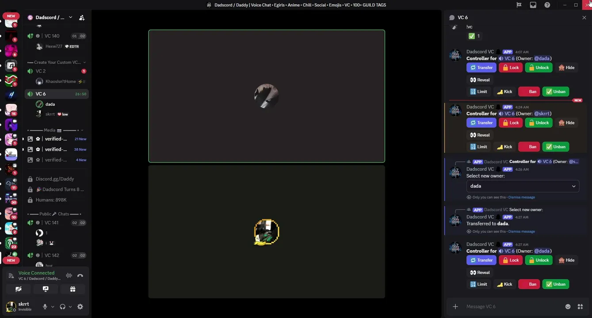This screenshot has height=318, width=592.
Task: Click Ban in the 4:27 AM controller
Action: (529, 284)
